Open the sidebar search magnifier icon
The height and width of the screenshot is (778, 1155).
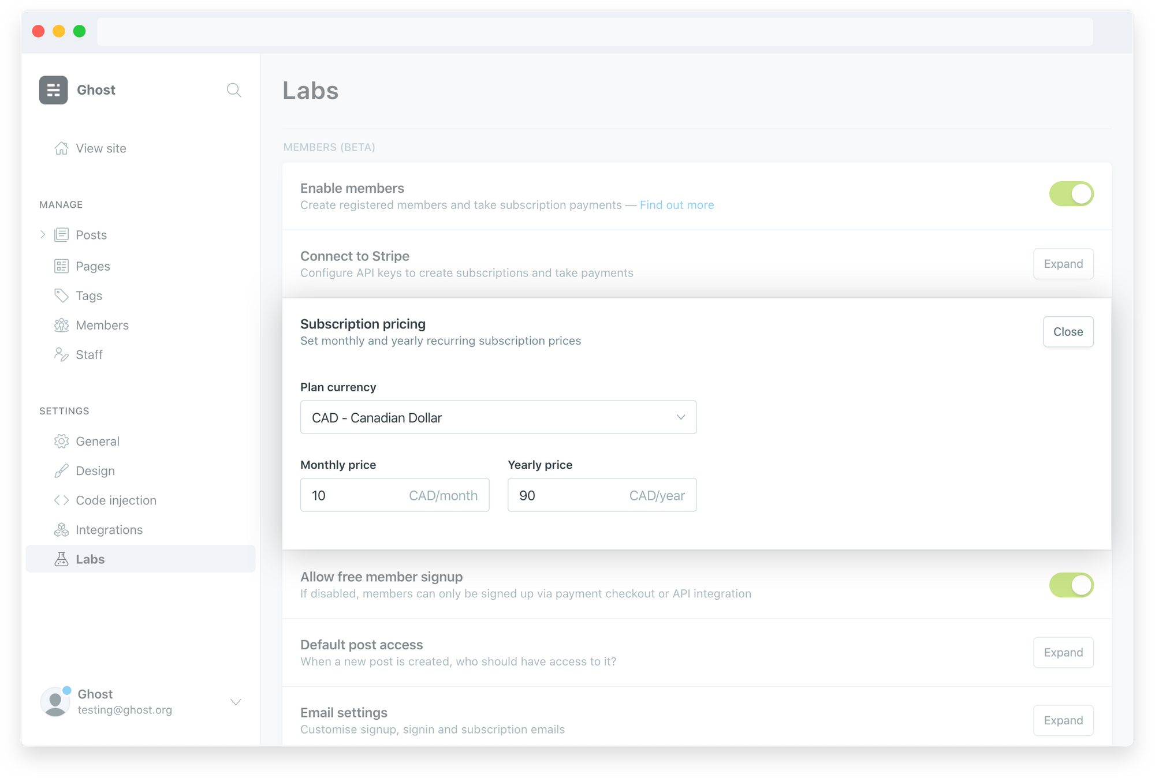click(233, 90)
